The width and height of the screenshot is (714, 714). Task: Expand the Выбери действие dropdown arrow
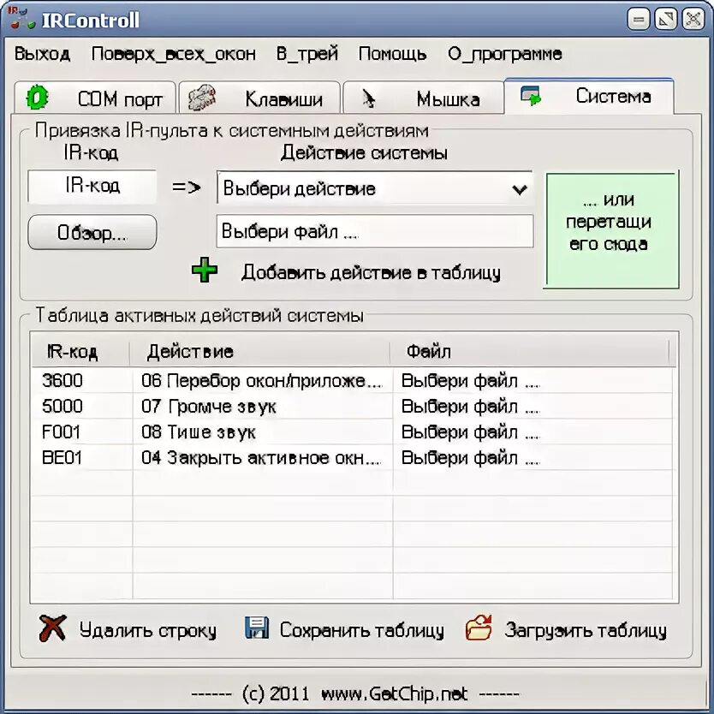pos(520,188)
